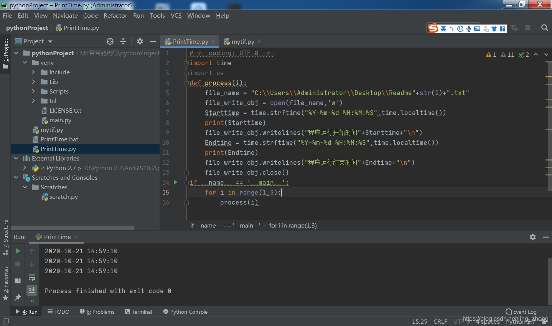The image size is (552, 326).
Task: Click the pin tab icon in Run panel
Action: [x=18, y=297]
